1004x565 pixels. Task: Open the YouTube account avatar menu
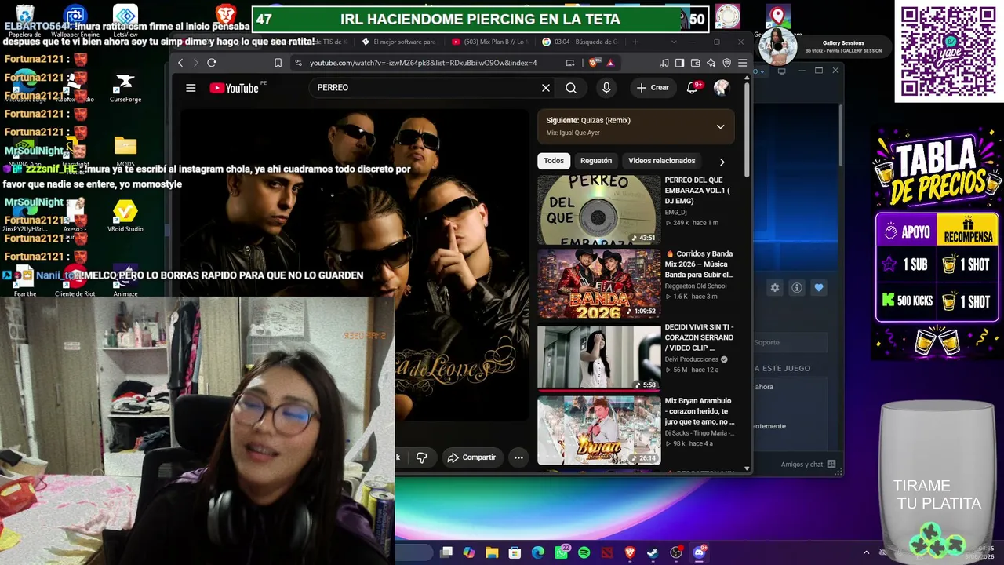point(721,88)
